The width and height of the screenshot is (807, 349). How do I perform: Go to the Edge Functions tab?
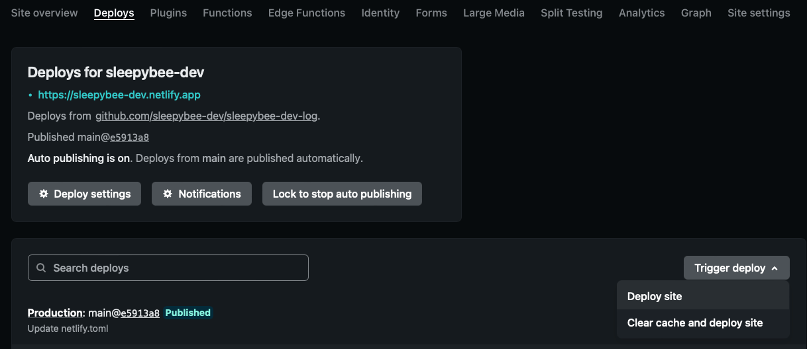[x=307, y=13]
